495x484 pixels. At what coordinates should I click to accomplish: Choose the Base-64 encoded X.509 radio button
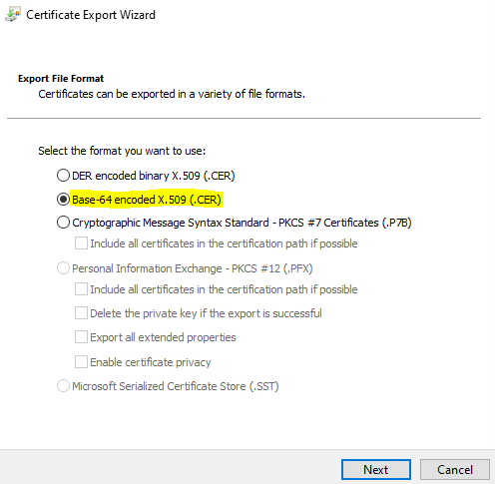coord(63,200)
